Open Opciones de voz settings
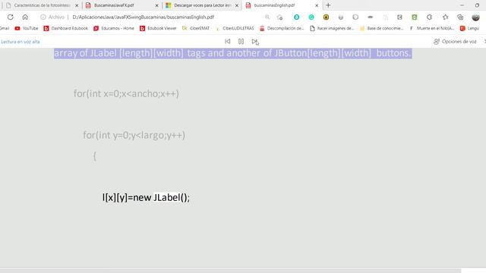The width and height of the screenshot is (486, 273). [x=455, y=42]
